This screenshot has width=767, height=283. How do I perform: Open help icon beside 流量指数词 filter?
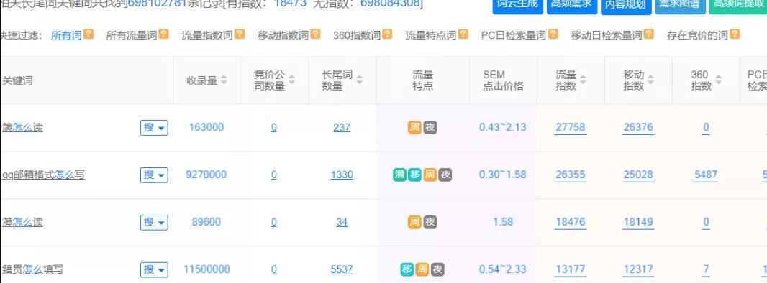239,34
